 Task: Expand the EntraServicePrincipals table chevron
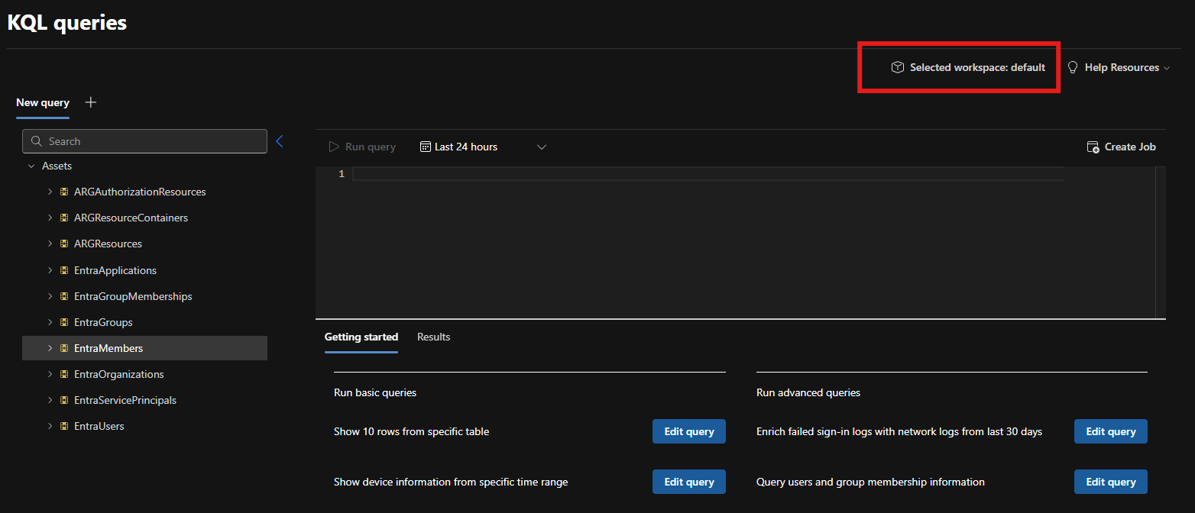50,400
